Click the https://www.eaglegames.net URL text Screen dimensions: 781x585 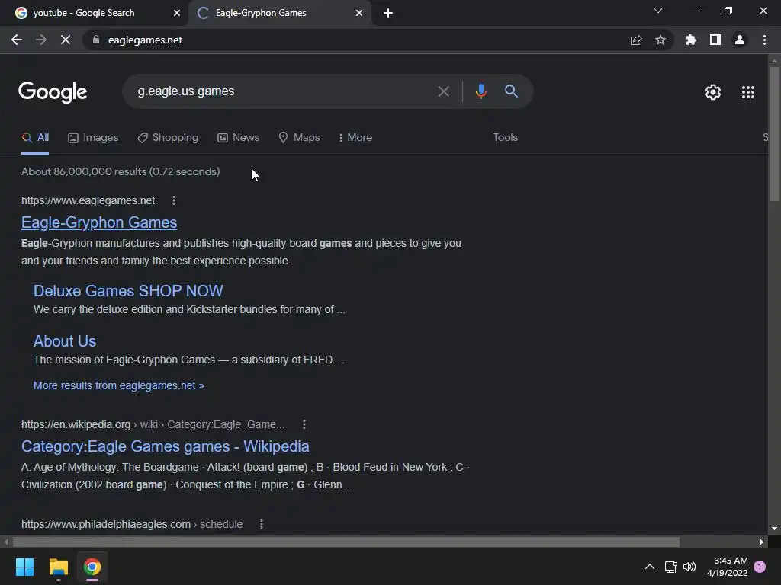coord(88,200)
